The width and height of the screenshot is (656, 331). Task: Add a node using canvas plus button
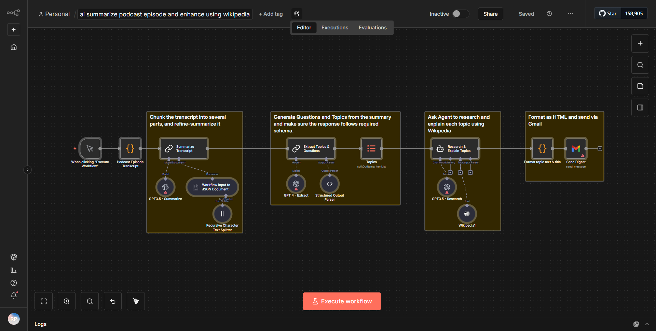tap(640, 43)
